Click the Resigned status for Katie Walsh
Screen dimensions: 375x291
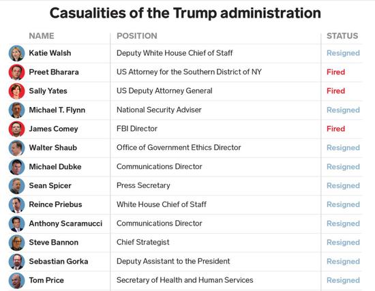343,53
